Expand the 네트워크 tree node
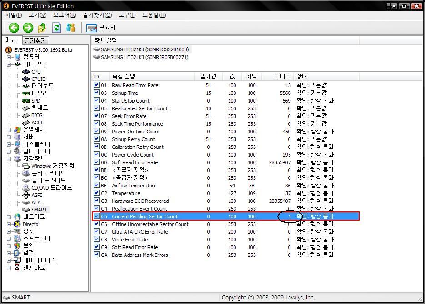 coord(9,217)
